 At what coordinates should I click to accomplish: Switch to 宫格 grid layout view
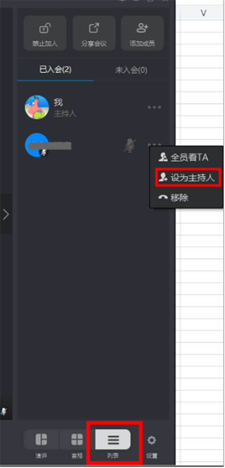(76, 444)
